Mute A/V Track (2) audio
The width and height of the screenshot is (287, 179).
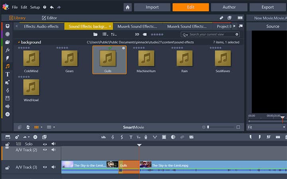(53, 150)
